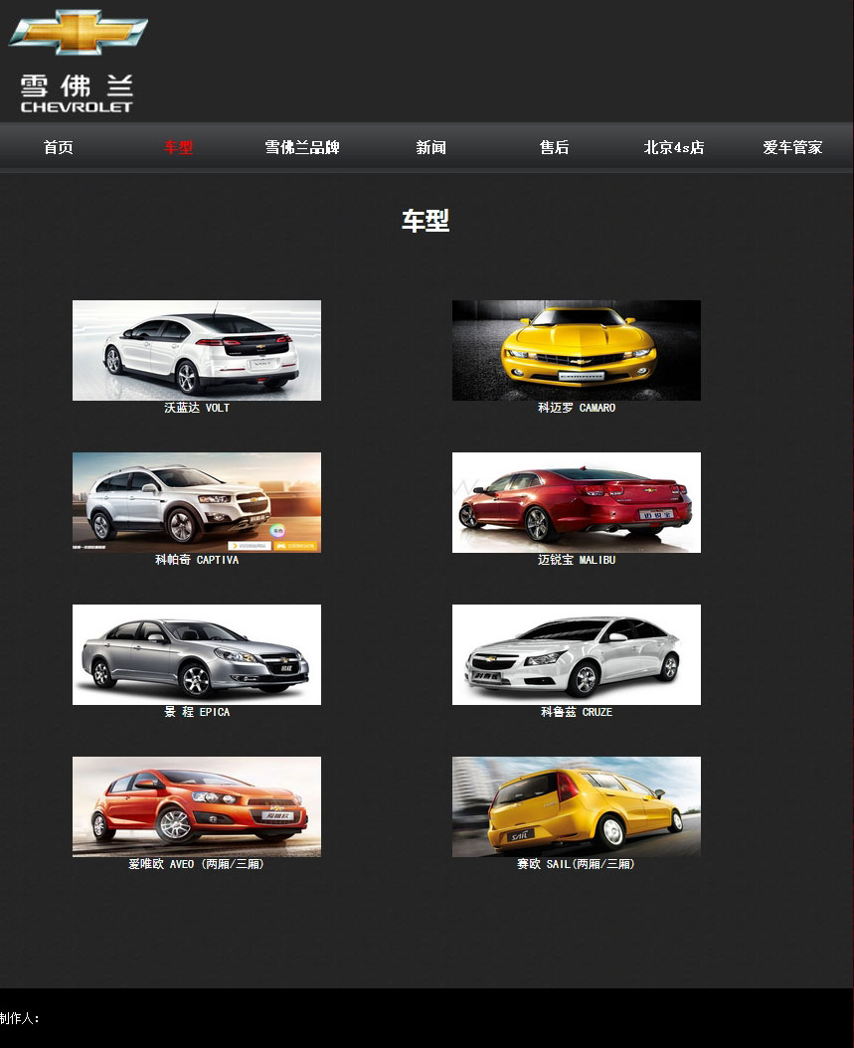View the silver Cruze car picture
The width and height of the screenshot is (854, 1048).
point(577,655)
